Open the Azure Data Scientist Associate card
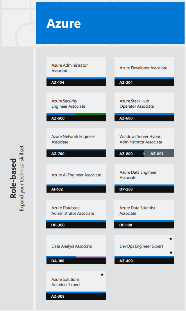 point(144,210)
